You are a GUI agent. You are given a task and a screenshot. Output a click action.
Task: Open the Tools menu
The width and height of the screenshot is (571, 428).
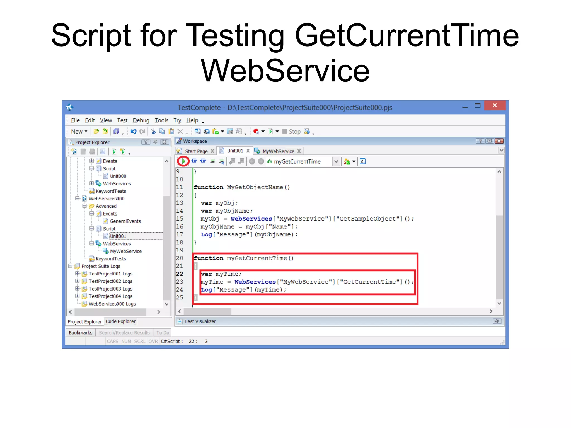coord(161,120)
